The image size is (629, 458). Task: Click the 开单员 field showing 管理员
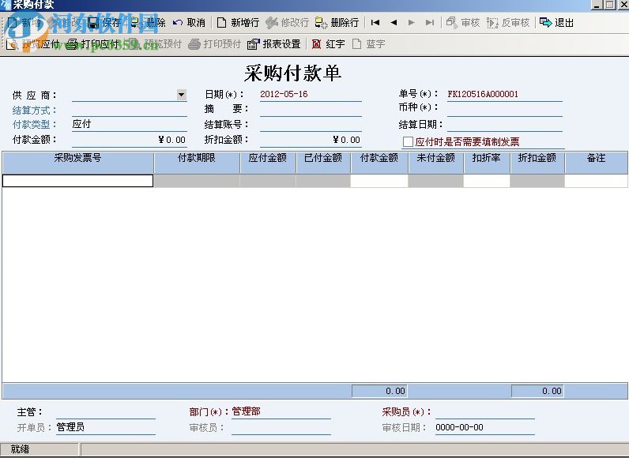point(106,427)
